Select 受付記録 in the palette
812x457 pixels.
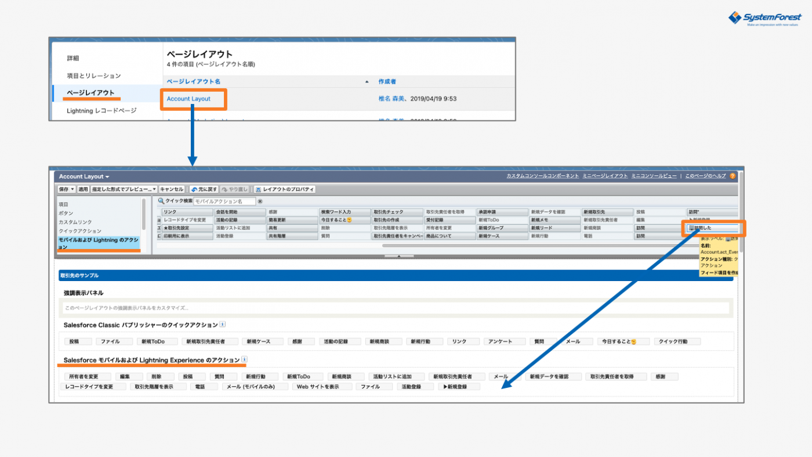pos(450,220)
